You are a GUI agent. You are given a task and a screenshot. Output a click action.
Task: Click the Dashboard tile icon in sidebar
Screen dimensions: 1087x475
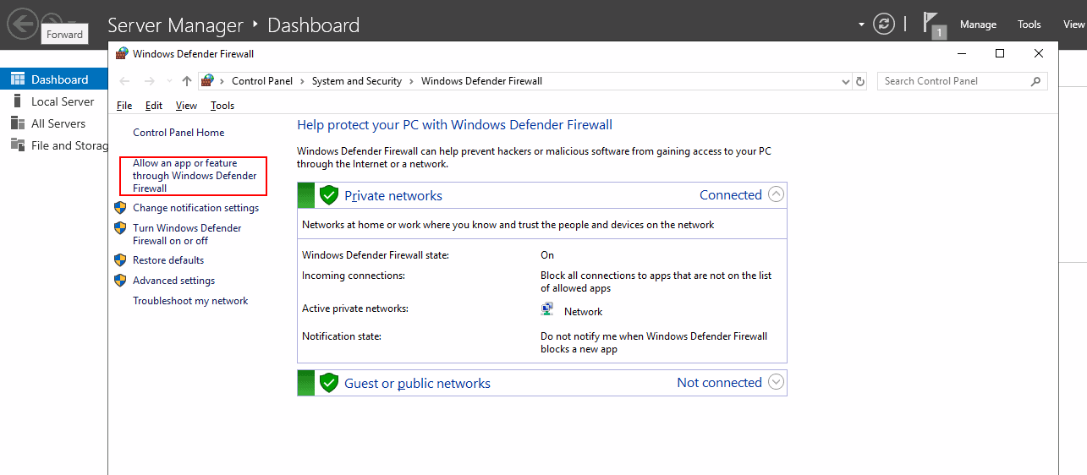pyautogui.click(x=18, y=79)
